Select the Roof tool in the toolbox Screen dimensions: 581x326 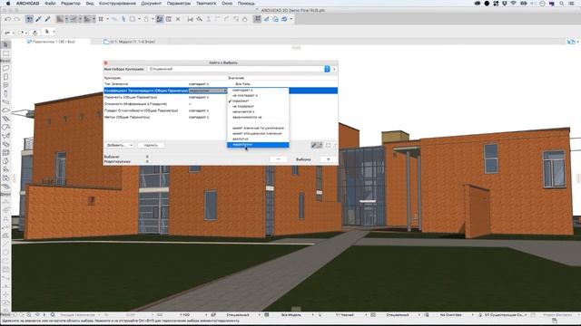coord(5,128)
